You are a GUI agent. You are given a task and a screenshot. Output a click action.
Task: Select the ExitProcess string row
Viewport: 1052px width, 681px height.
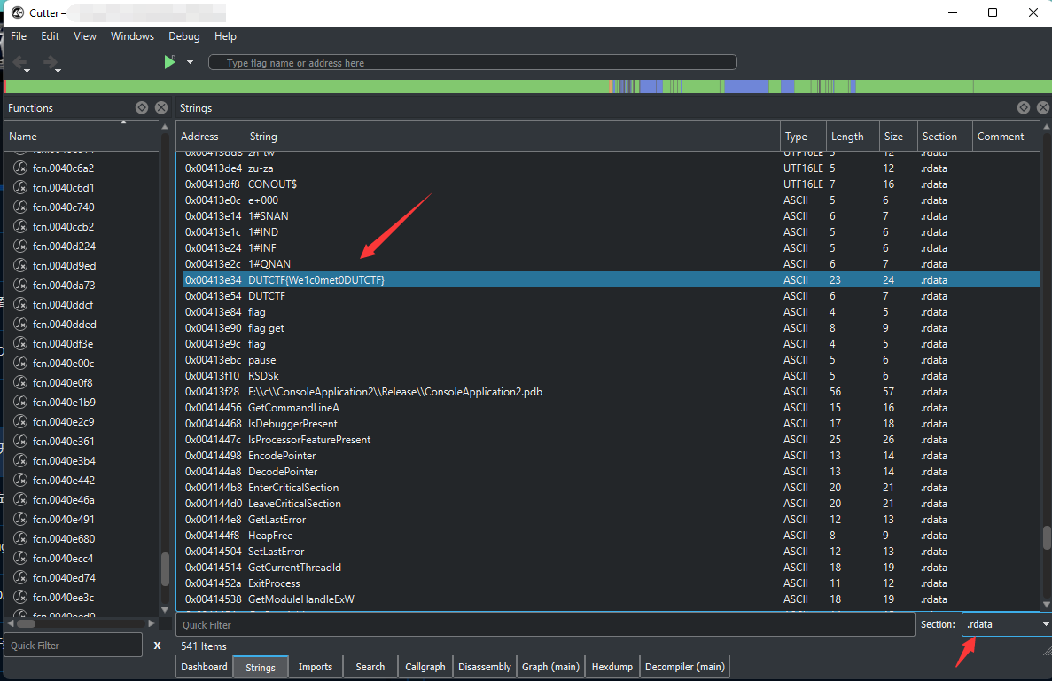coord(612,583)
